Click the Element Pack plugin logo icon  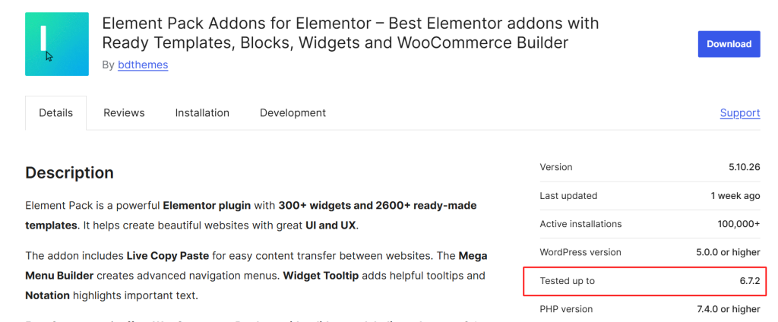coord(57,44)
